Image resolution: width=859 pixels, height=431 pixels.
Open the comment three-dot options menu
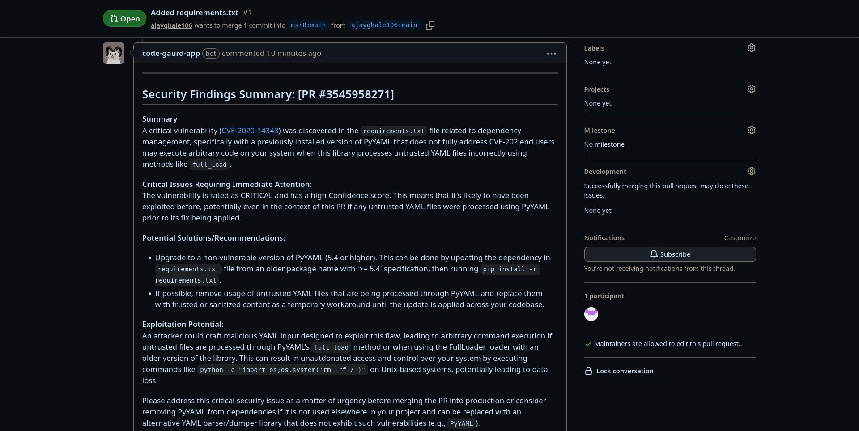[551, 54]
